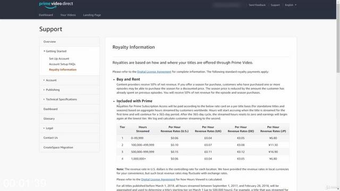Click the ¥11.30 JP rate cell

point(273,145)
